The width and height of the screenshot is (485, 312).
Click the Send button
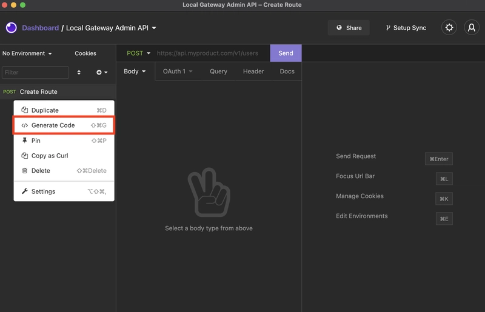pos(286,53)
